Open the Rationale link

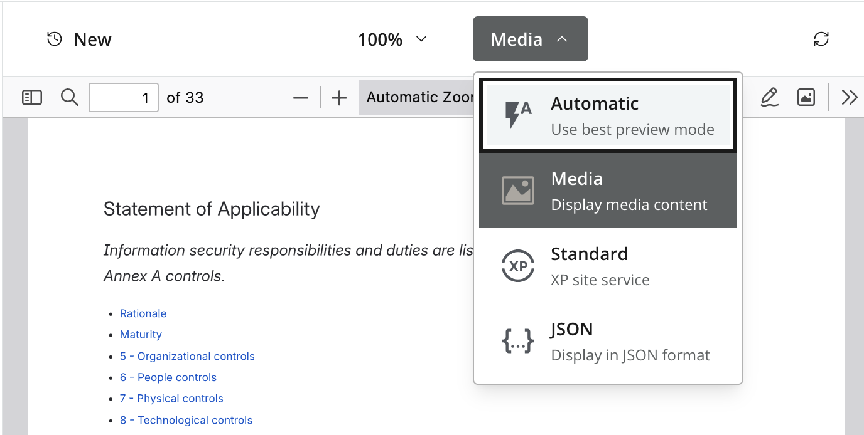tap(143, 313)
